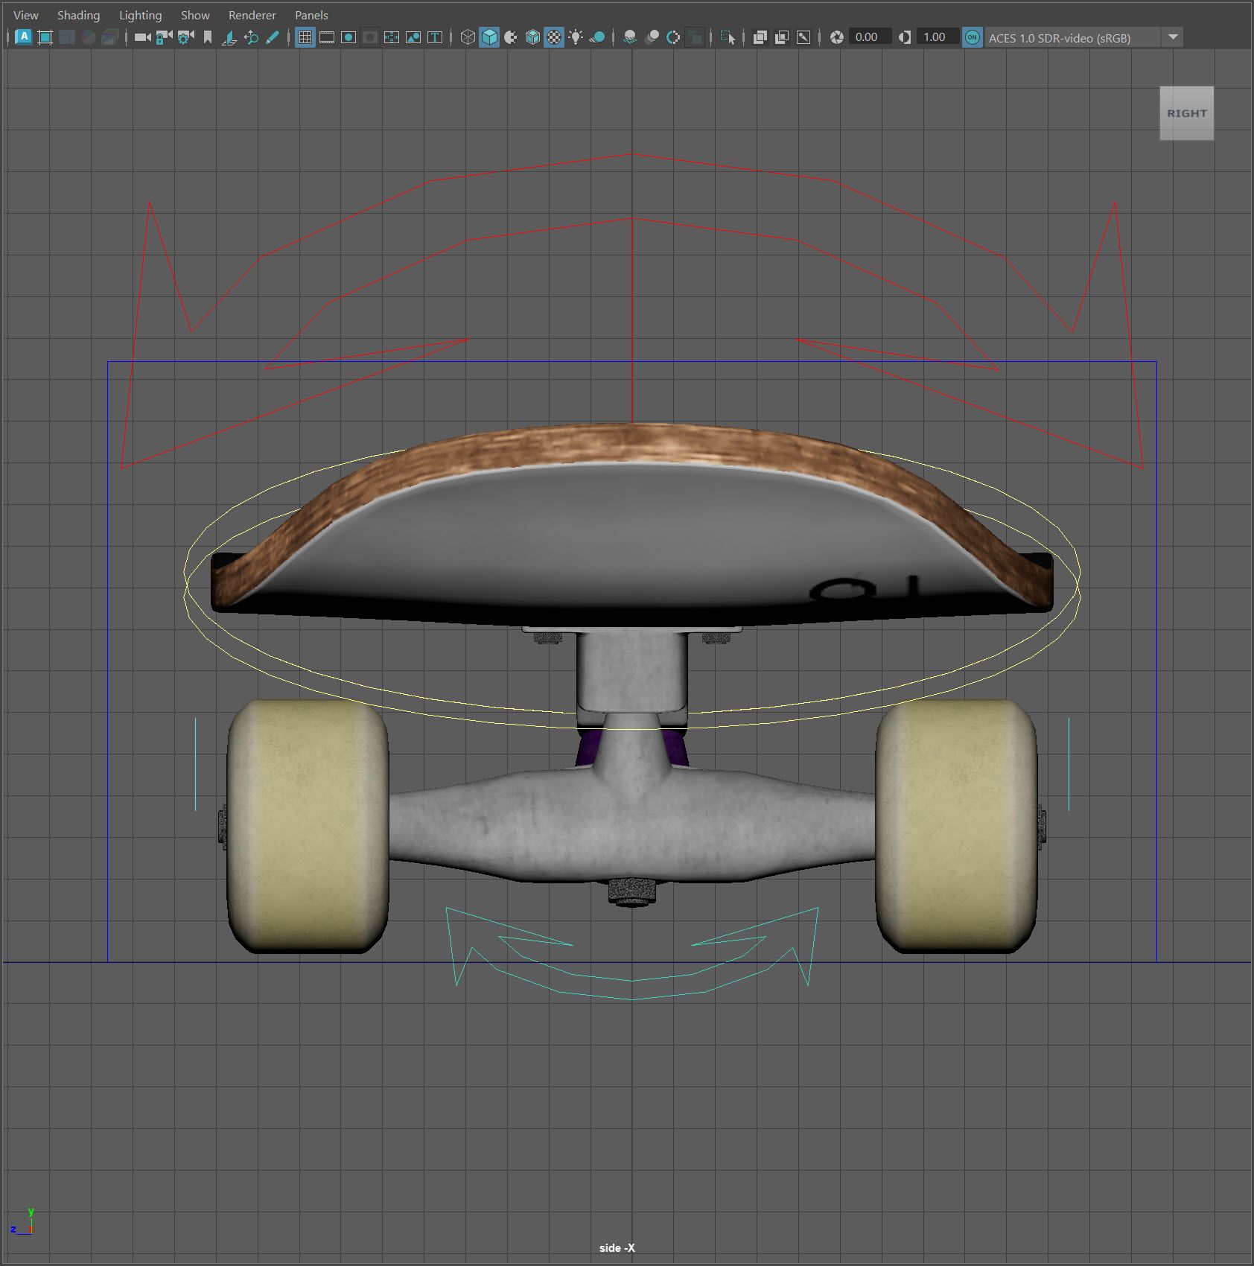This screenshot has height=1266, width=1254.
Task: Click Use Default Material icon
Action: (x=511, y=37)
